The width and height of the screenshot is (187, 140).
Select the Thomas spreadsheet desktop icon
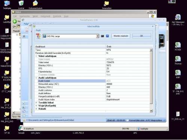point(178,60)
